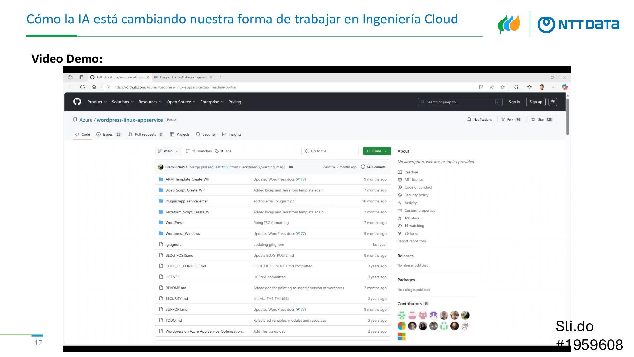The image size is (634, 357).
Task: Open new browser tab
Action: 221,77
